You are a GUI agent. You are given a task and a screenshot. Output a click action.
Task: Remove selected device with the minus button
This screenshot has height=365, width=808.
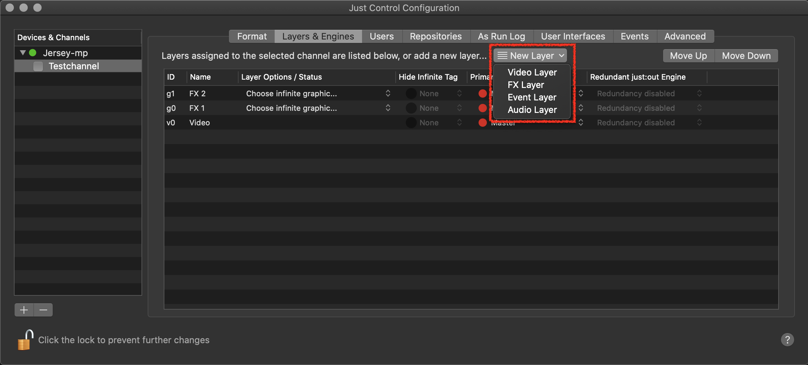coord(43,310)
